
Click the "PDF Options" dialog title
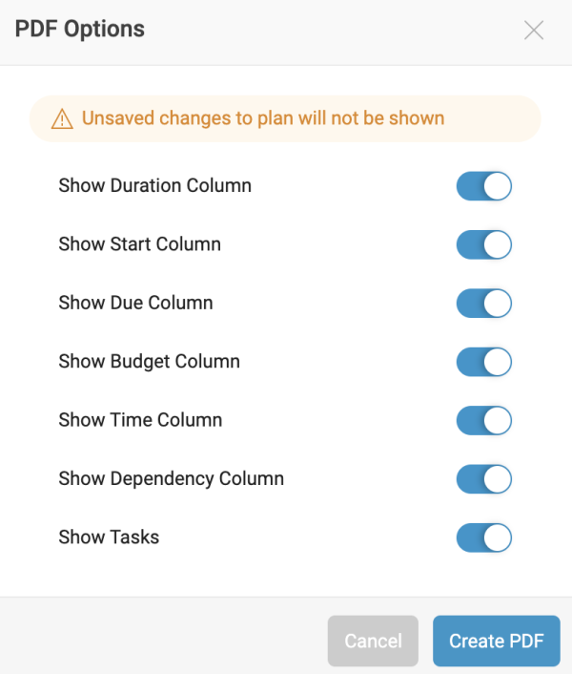[80, 29]
